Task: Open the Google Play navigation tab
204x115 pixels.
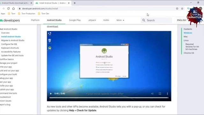Action: pos(75,20)
